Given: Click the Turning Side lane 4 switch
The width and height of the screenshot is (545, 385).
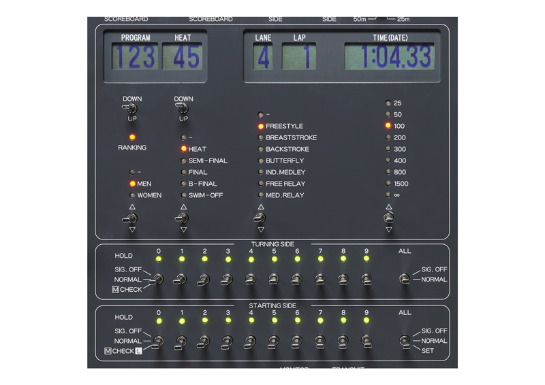Looking at the screenshot, I should tap(251, 279).
